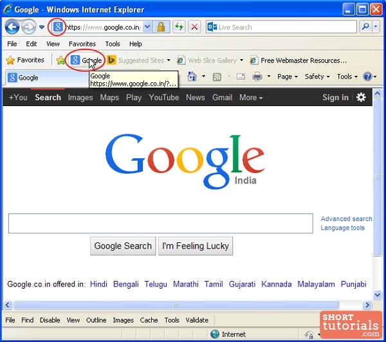Click +You in Google bar

(18, 98)
